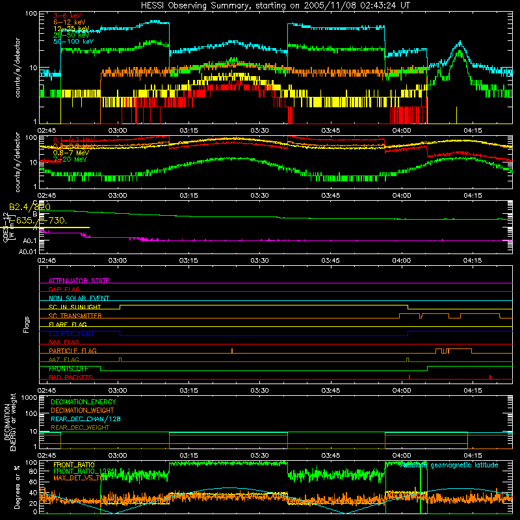Click the vertical Flags axis title
This screenshot has width=520, height=520.
(26, 324)
